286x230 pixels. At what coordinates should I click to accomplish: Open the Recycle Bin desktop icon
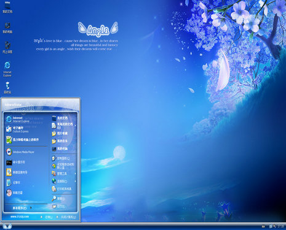click(7, 88)
